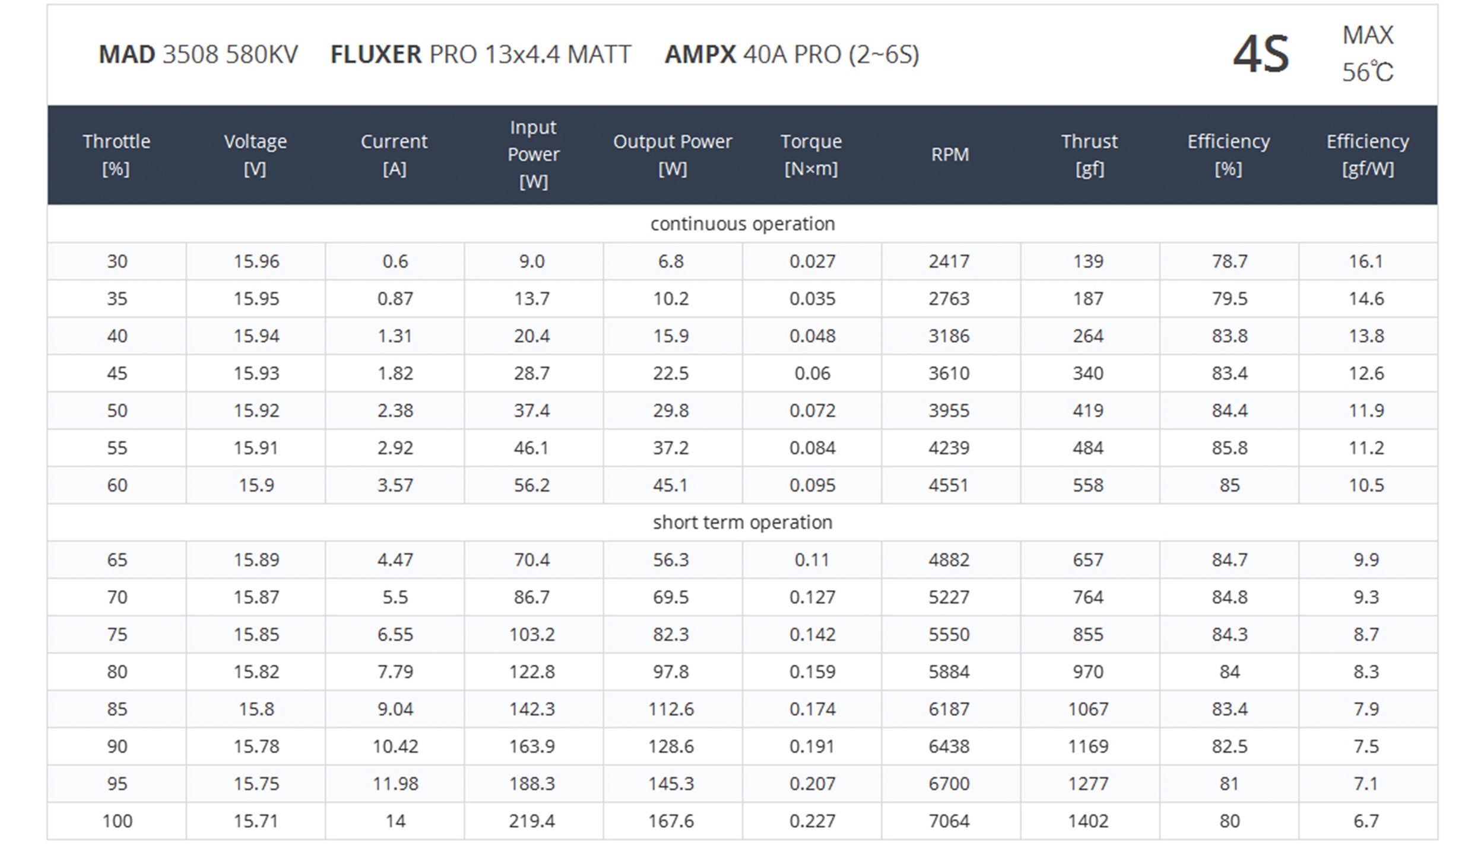Click the 219.4 input power cell
Image resolution: width=1484 pixels, height=844 pixels.
coord(532,821)
